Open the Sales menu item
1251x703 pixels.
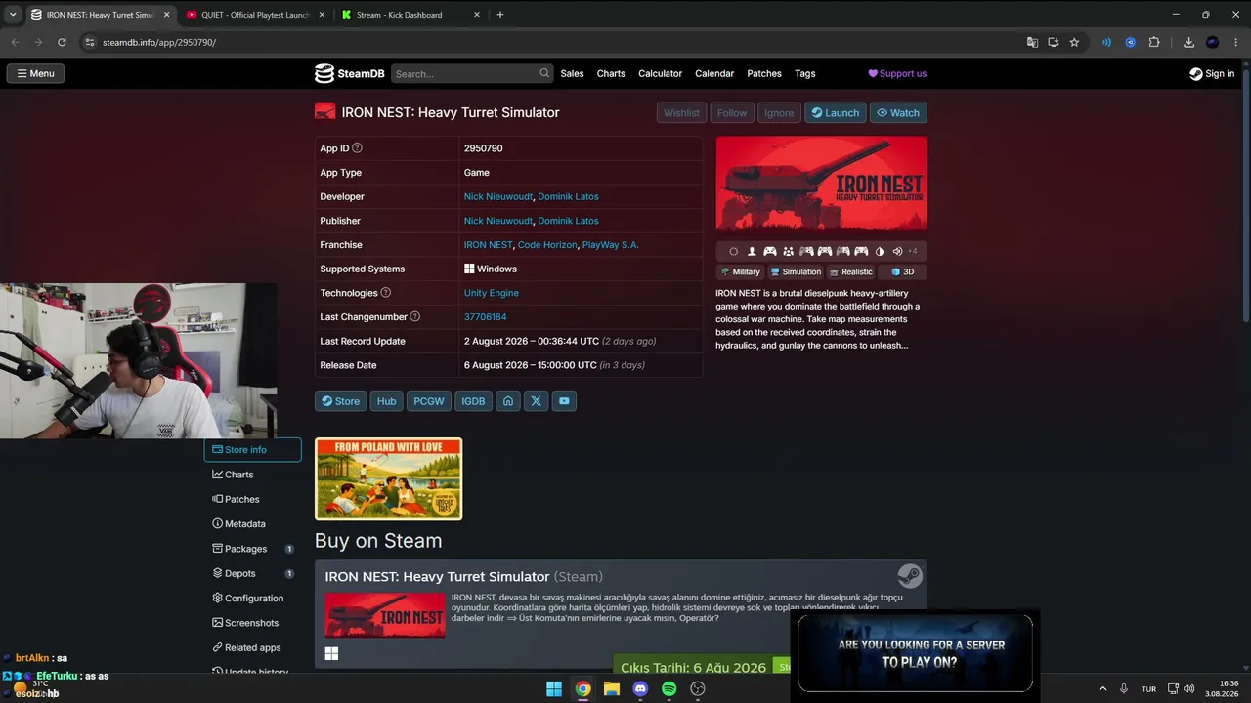point(572,73)
